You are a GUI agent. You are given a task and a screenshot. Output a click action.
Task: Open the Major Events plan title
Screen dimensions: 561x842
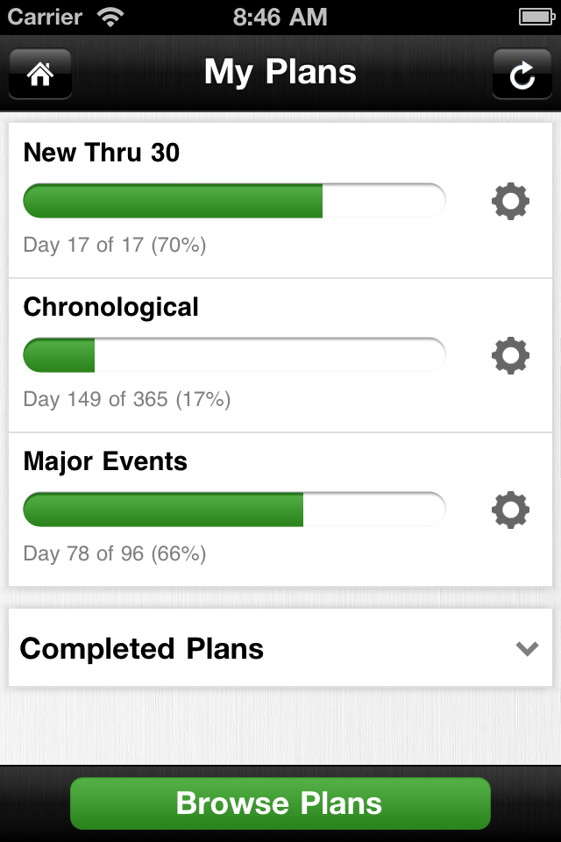tap(105, 462)
